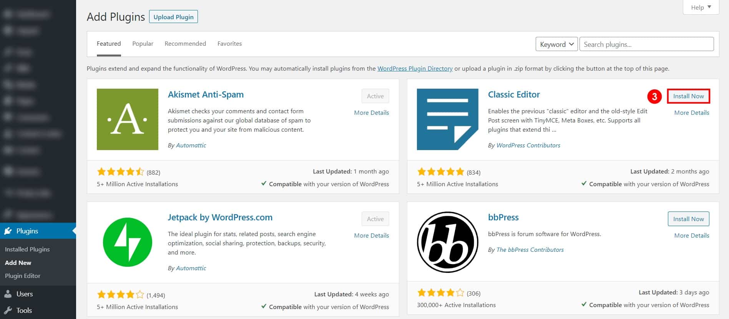
Task: Switch to the Popular tab
Action: (143, 44)
